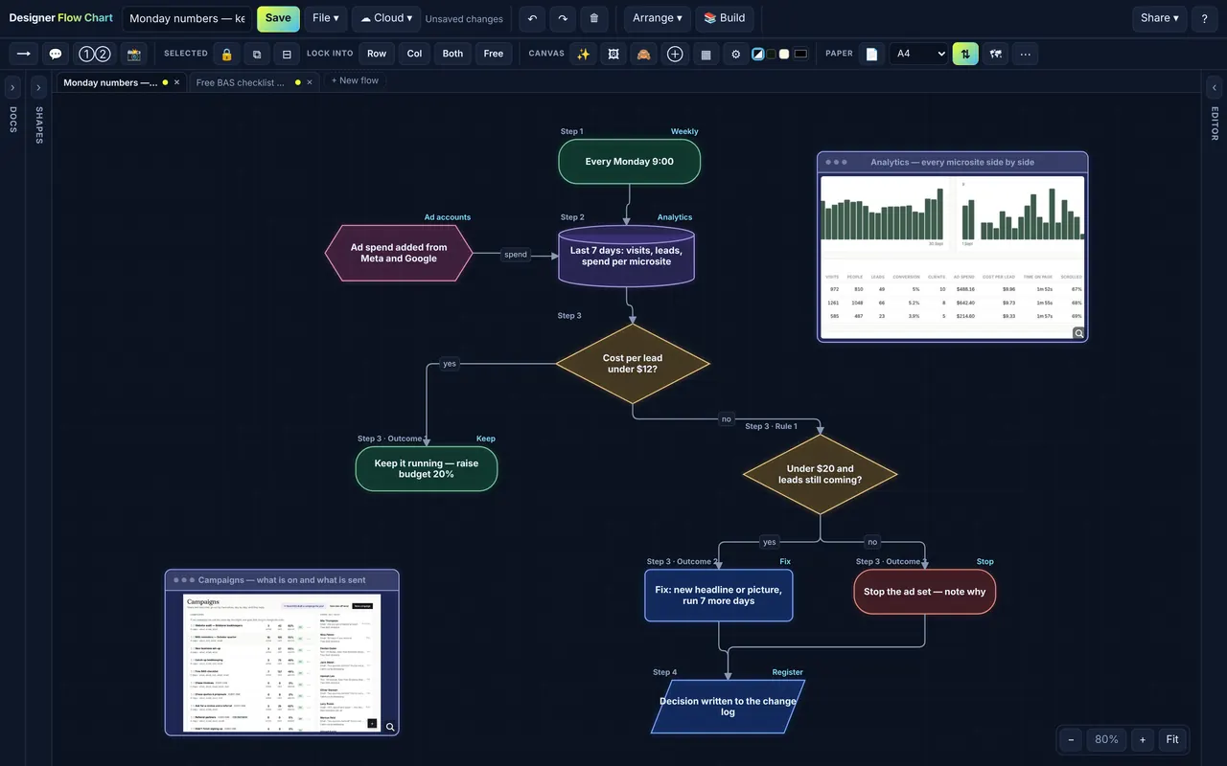This screenshot has width=1227, height=766.
Task: Delete selection with the trash icon
Action: point(594,18)
